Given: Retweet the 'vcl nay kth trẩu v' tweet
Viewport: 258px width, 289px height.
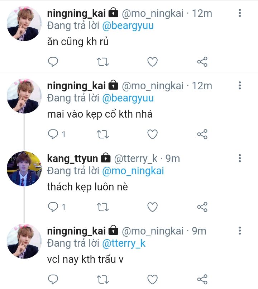Looking at the screenshot, I should tap(103, 279).
